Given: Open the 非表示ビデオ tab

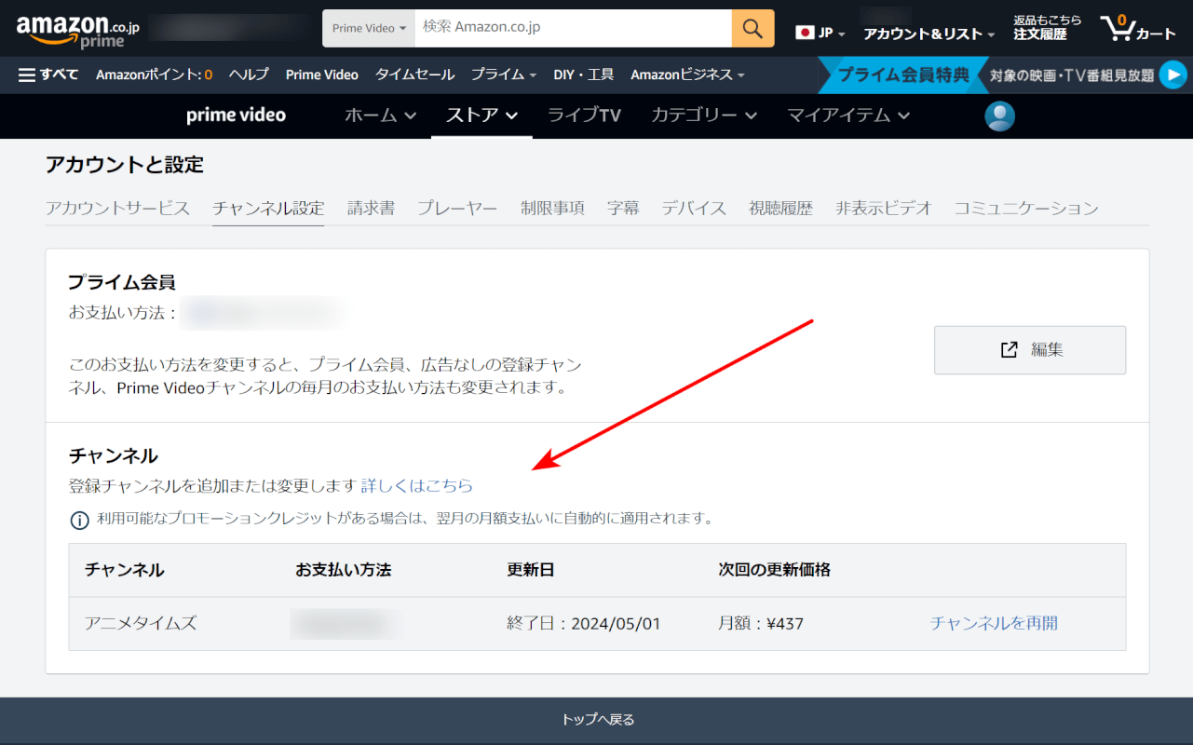Looking at the screenshot, I should tap(883, 208).
